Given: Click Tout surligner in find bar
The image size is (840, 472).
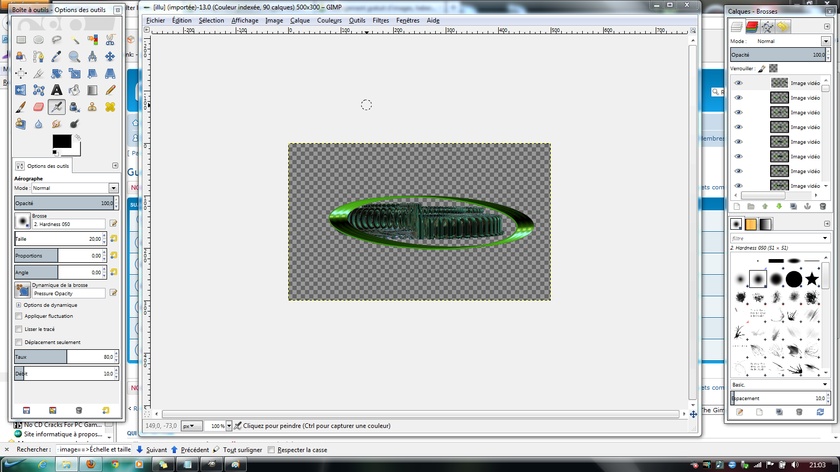Looking at the screenshot, I should 238,450.
